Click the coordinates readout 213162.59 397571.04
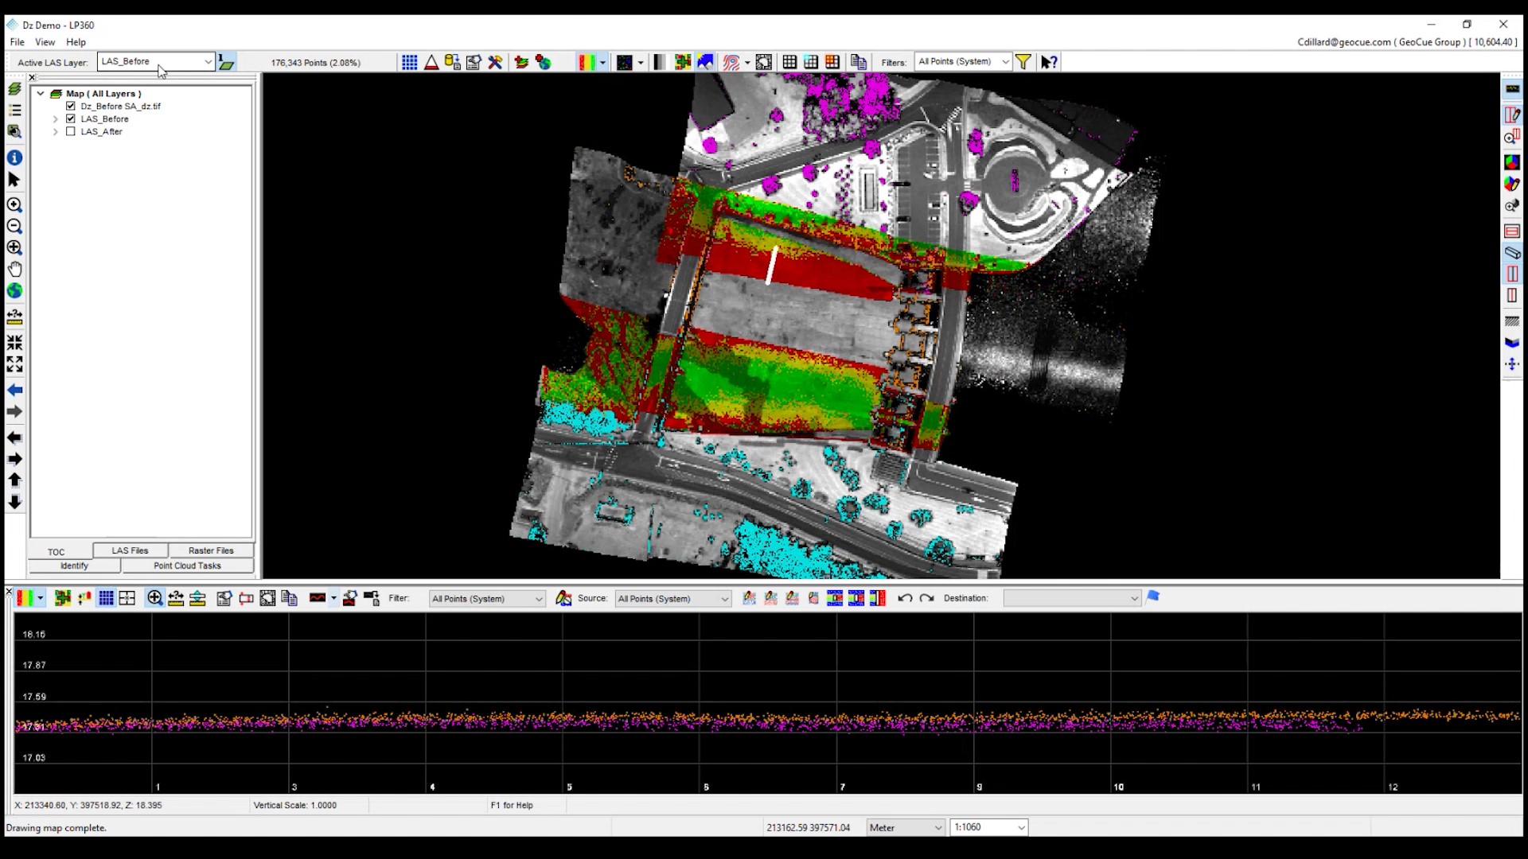Screen dimensions: 1528x859 809,828
